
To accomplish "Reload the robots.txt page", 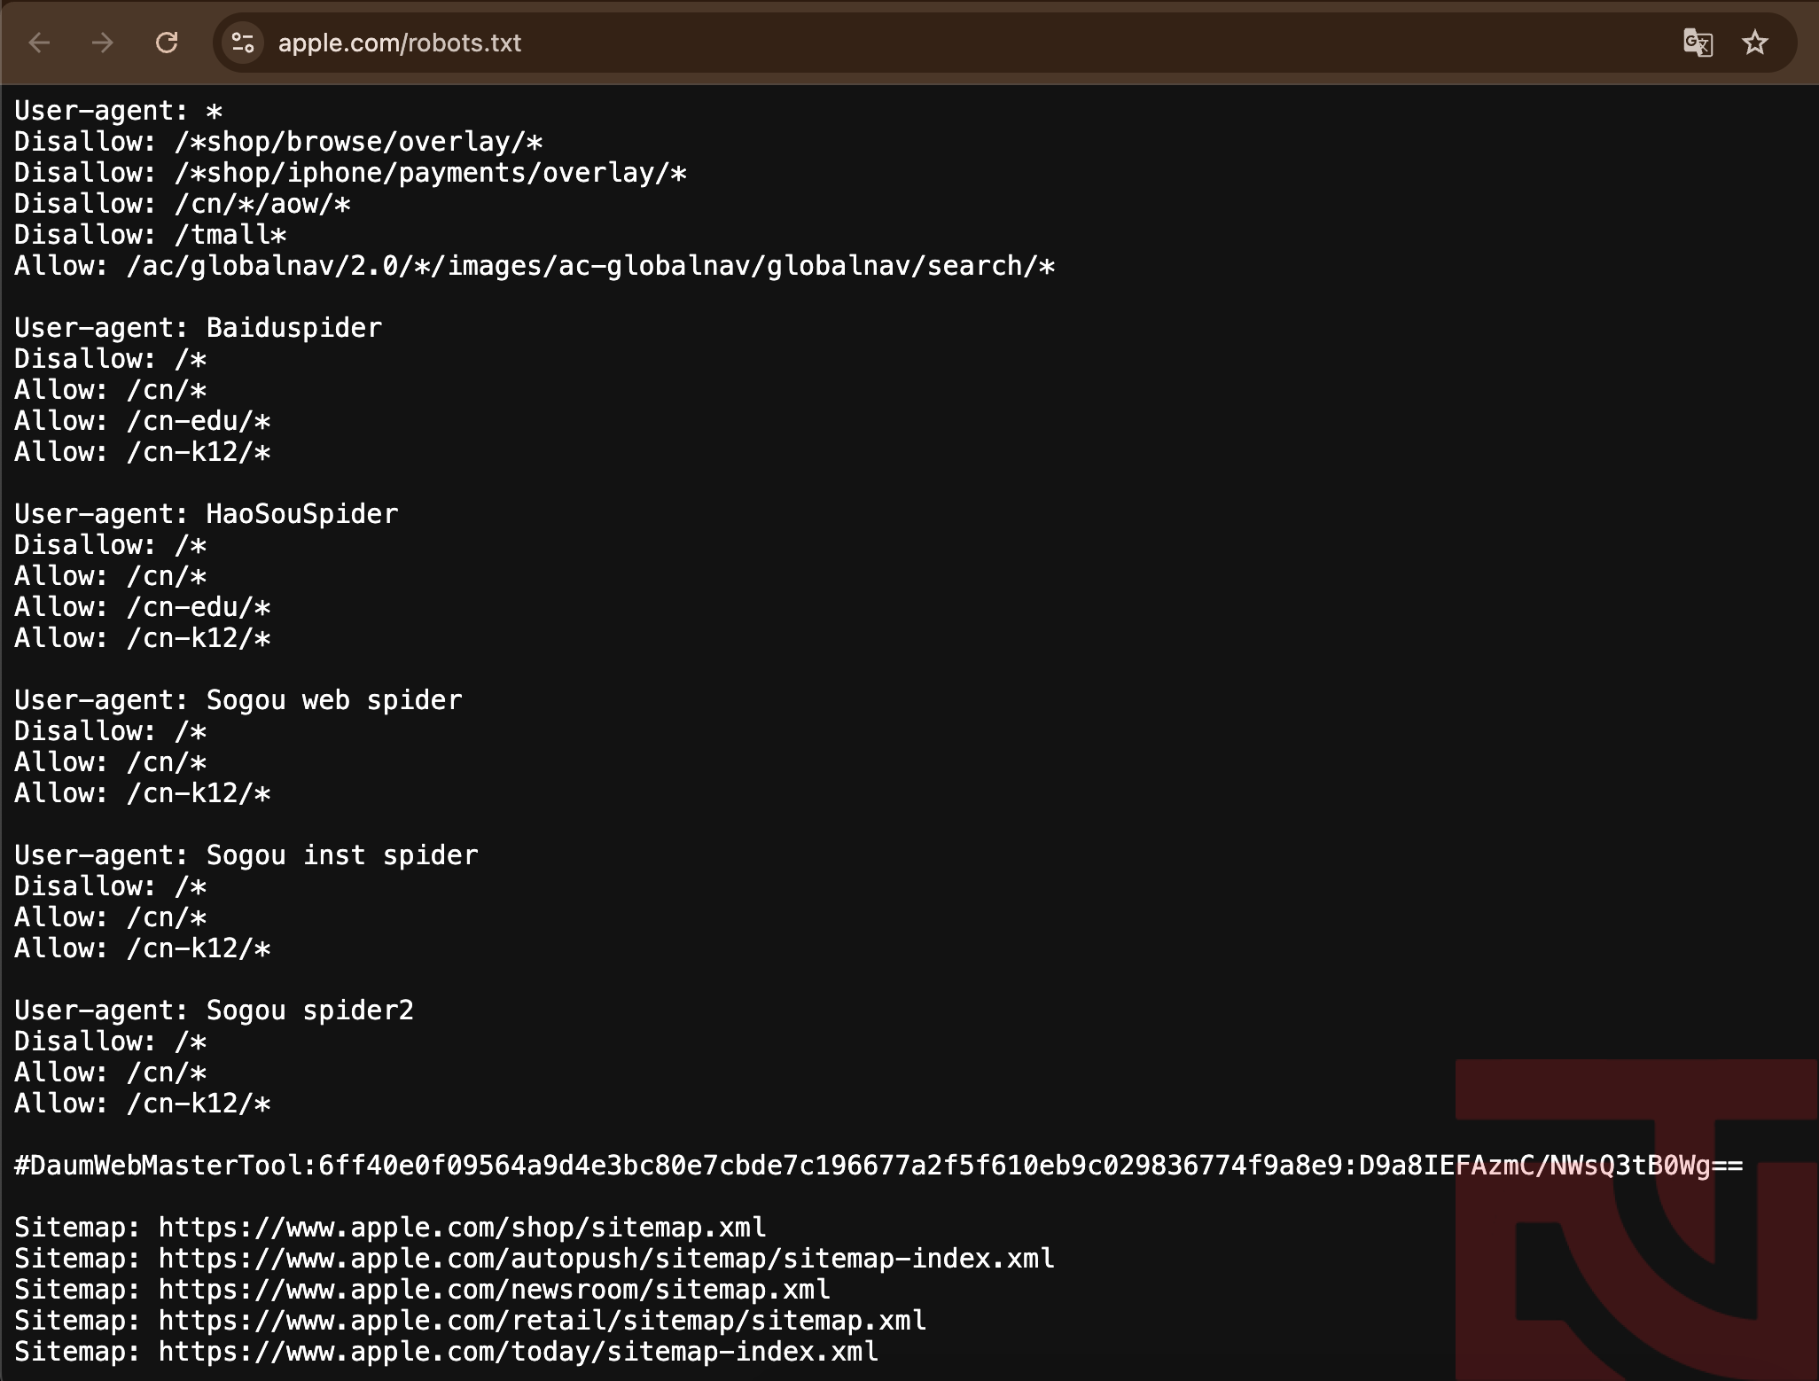I will pyautogui.click(x=167, y=43).
